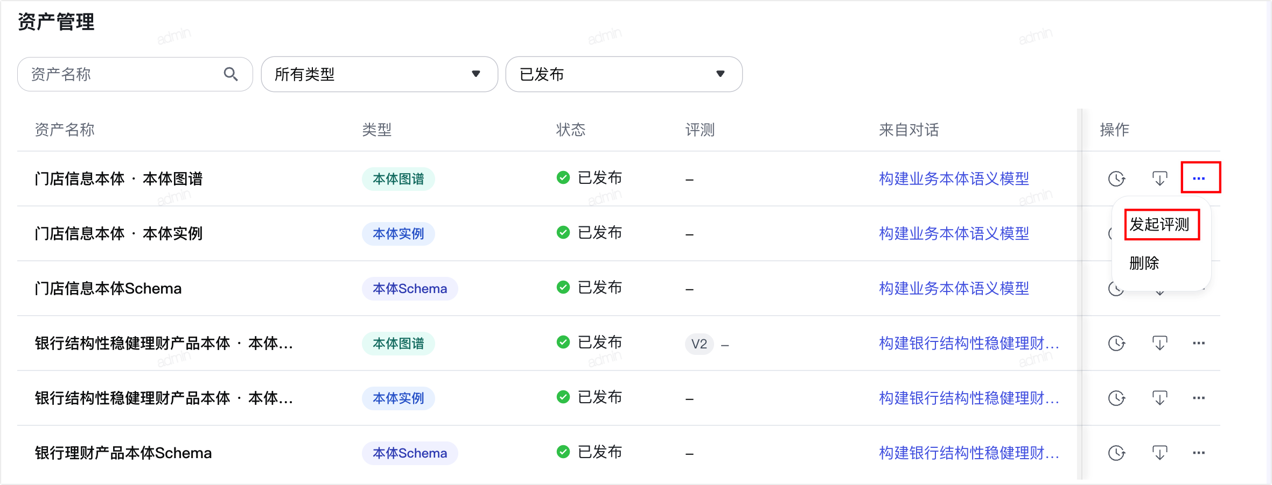Click the 资产名称 column header
This screenshot has height=485, width=1272.
[65, 130]
